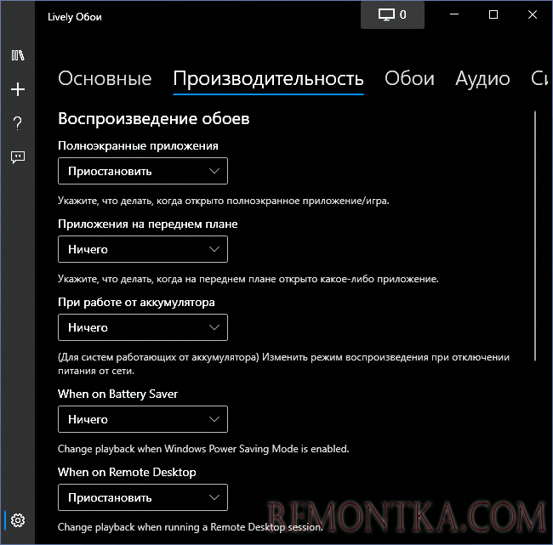The image size is (553, 545).
Task: Open the wallpaper library icon
Action: [18, 56]
